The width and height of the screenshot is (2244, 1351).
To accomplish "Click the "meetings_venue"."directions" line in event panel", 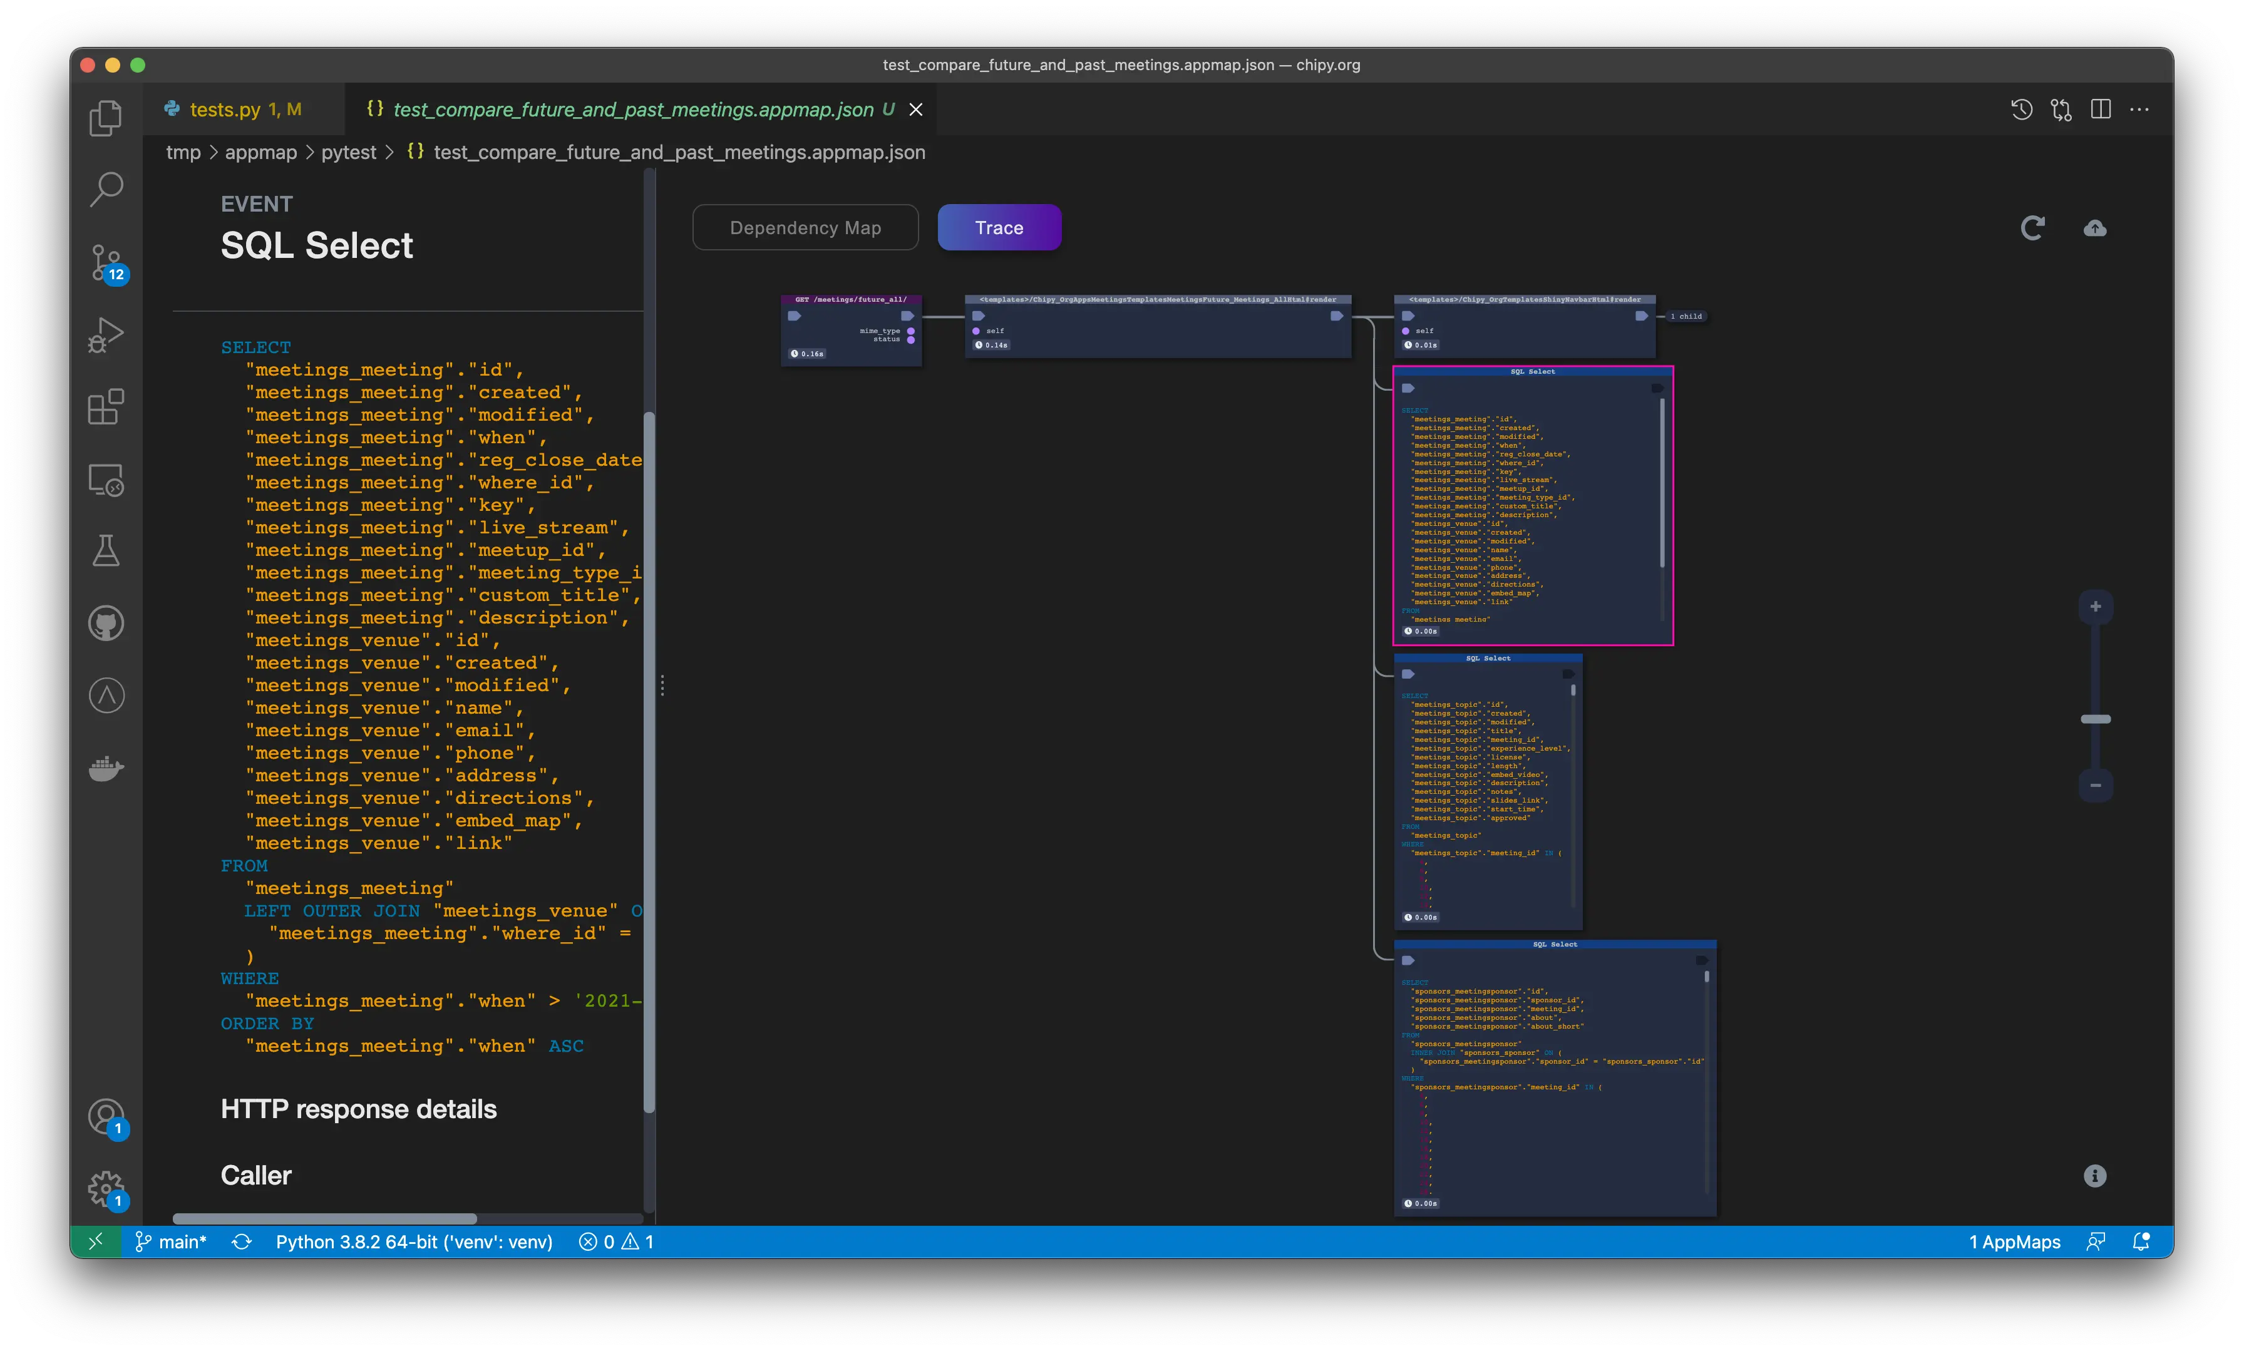I will coord(419,798).
